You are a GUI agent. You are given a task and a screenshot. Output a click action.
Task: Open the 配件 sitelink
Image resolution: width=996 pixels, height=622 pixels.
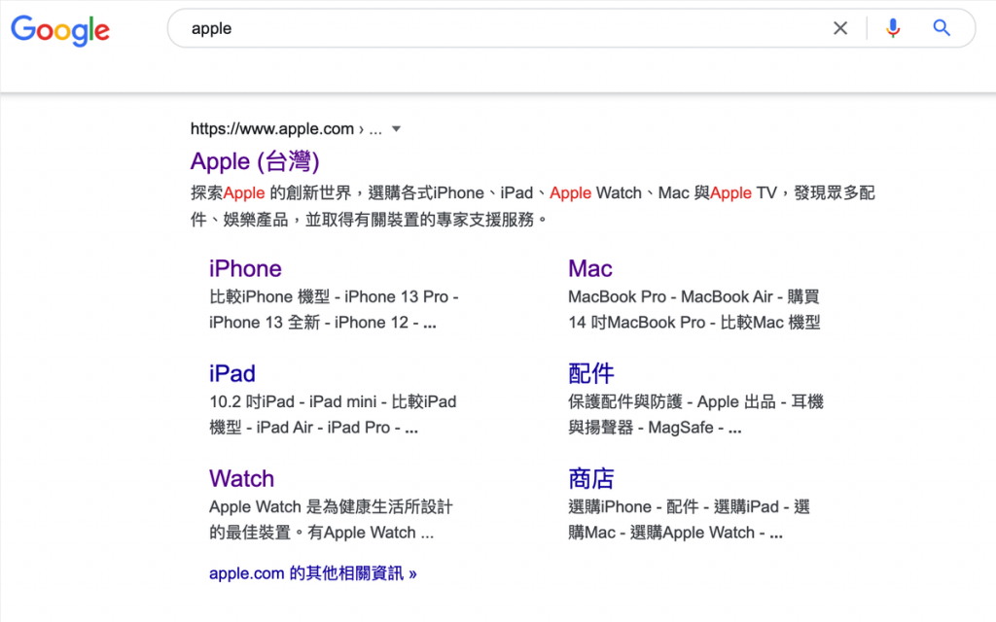pos(591,373)
